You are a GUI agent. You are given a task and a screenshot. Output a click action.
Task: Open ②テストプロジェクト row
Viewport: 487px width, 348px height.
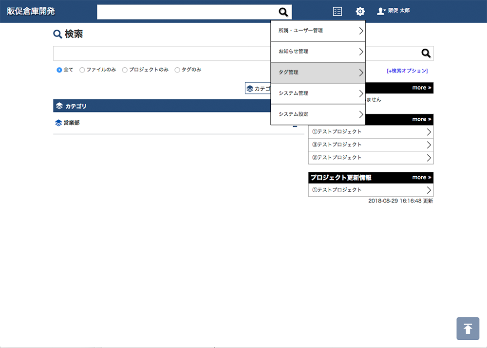pos(371,158)
